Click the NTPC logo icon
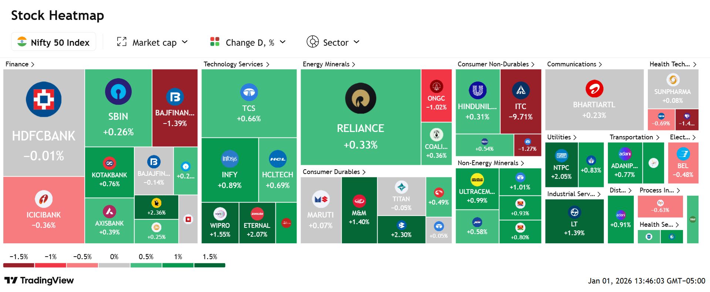710x292 pixels. [561, 156]
